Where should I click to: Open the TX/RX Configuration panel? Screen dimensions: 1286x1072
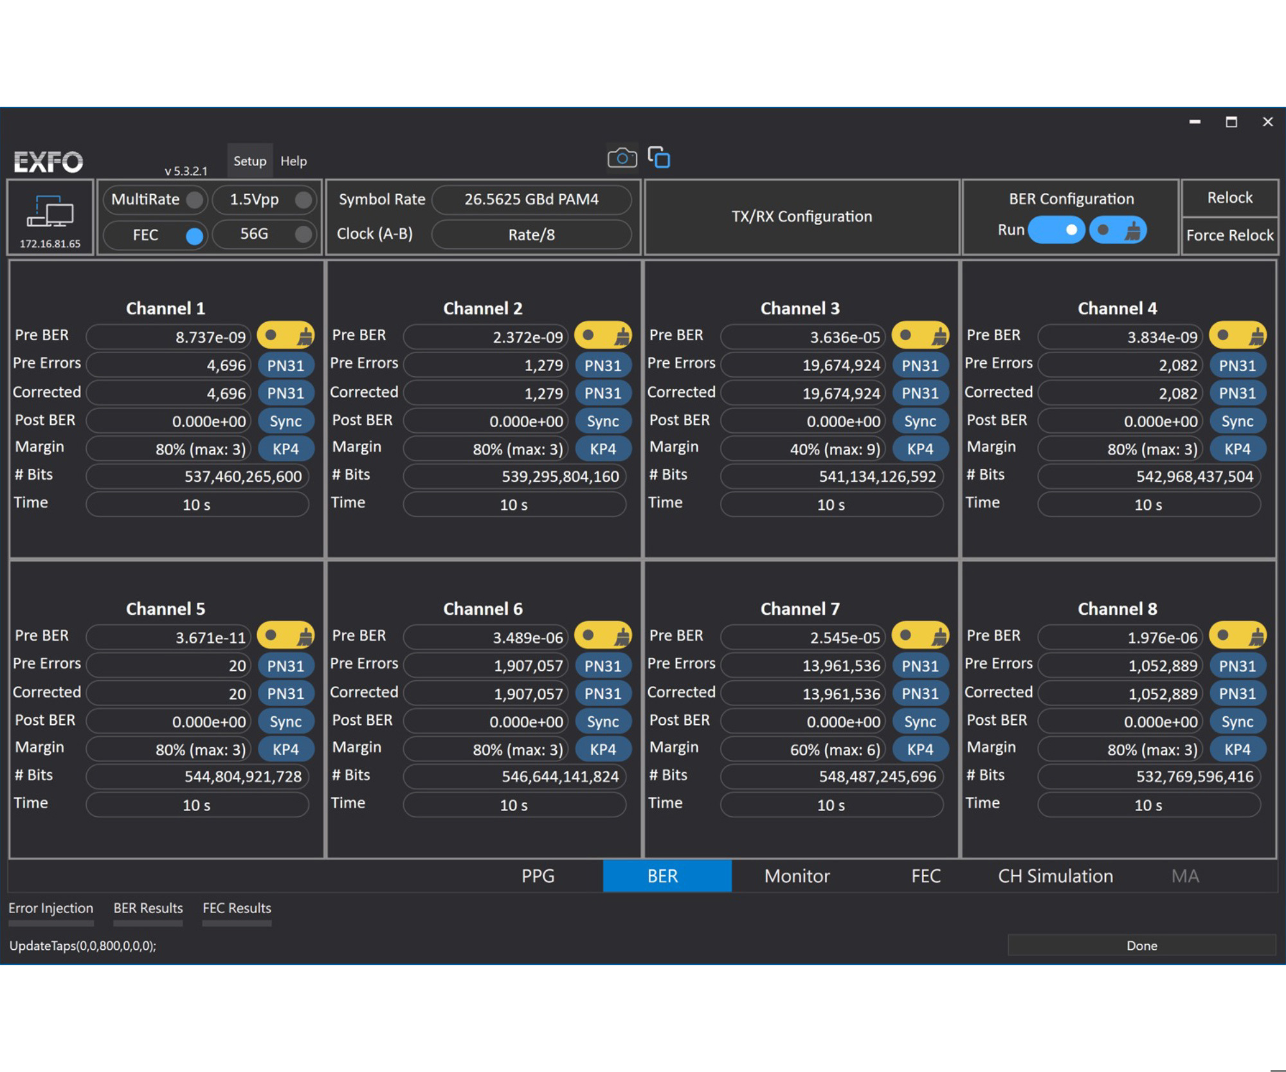(801, 217)
